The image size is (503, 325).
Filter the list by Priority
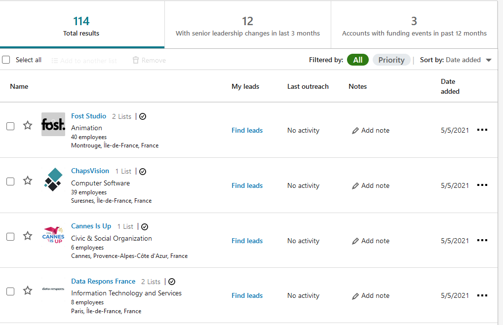pos(391,60)
